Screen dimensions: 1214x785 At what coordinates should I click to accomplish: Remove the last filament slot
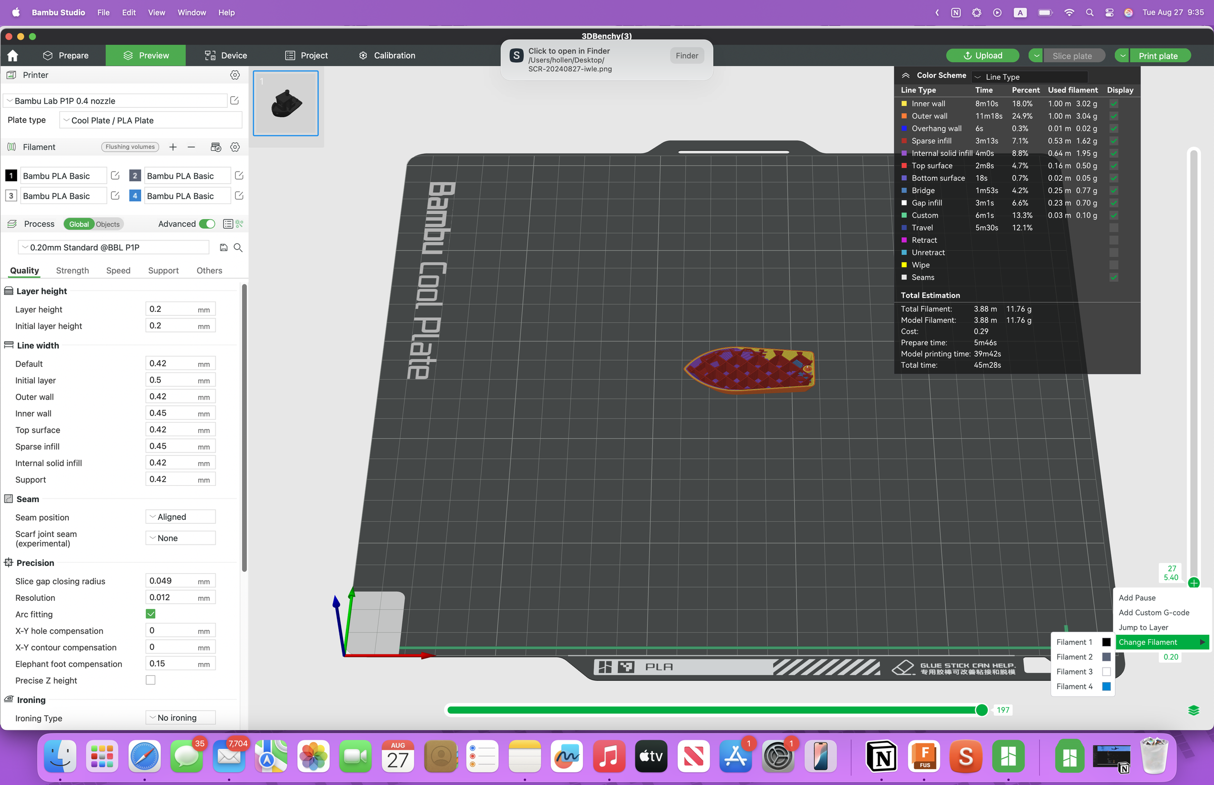(x=191, y=147)
